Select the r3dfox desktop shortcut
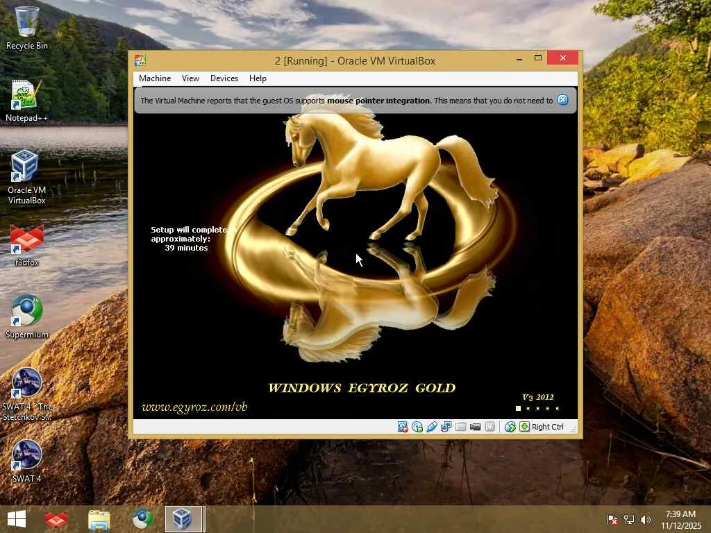Viewport: 711px width, 533px height. click(x=27, y=245)
